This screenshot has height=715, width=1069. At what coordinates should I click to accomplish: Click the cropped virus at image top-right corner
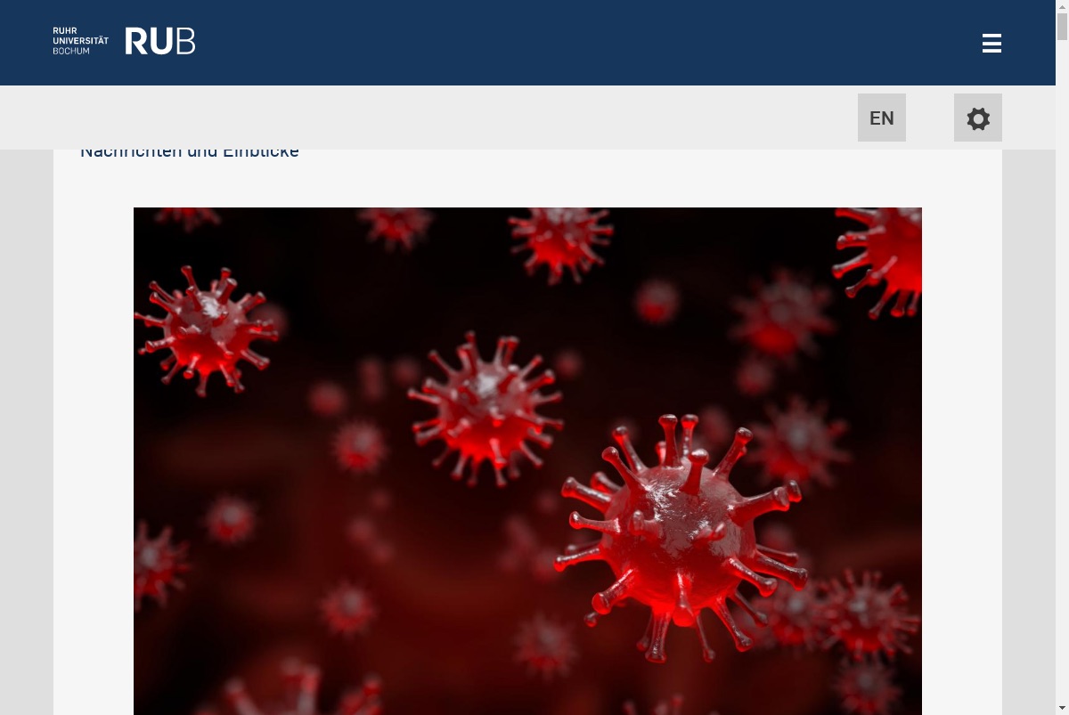pos(880,258)
